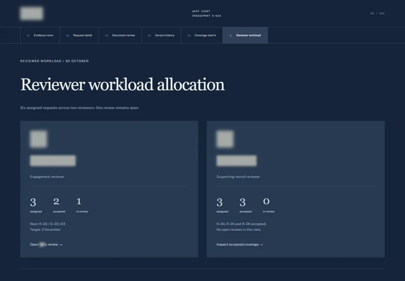
Task: Click the 'Next: R-03 / D-03 v03' text
Action: click(48, 224)
